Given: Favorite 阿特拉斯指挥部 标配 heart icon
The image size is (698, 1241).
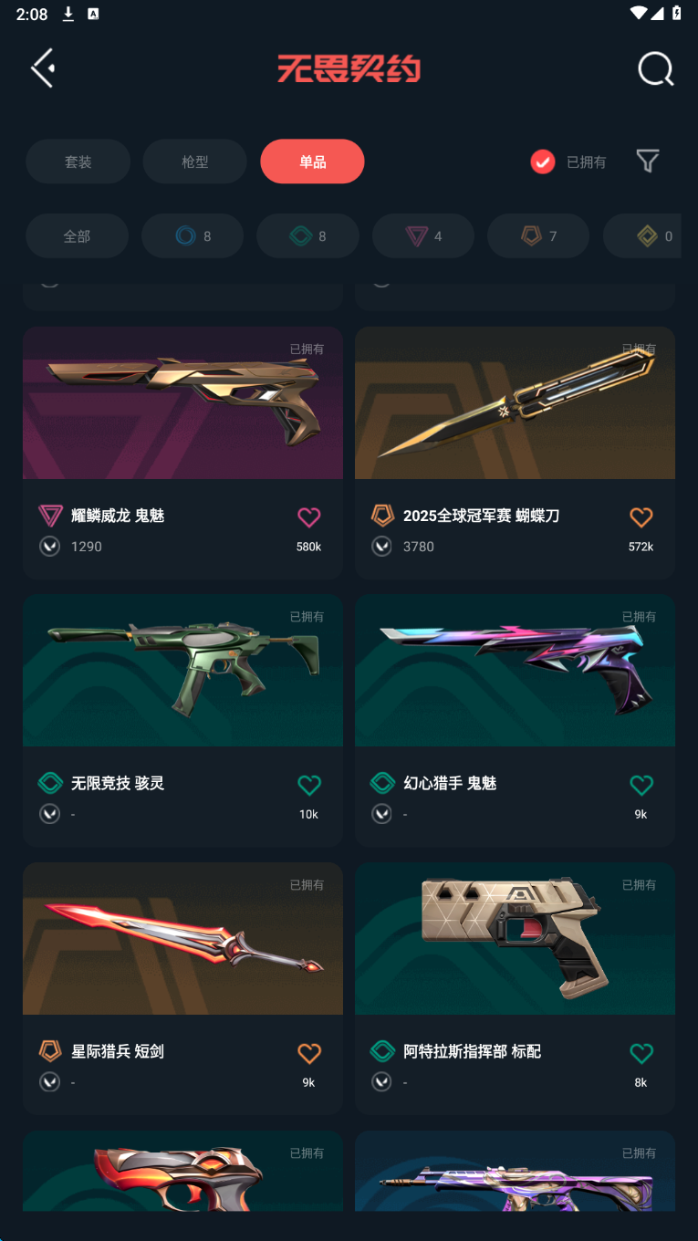Looking at the screenshot, I should pos(641,1053).
